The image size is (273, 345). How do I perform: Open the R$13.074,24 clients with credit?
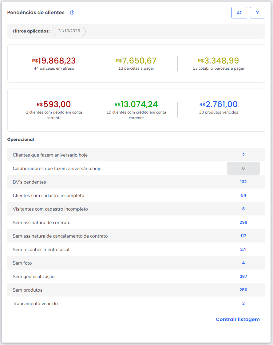136,104
